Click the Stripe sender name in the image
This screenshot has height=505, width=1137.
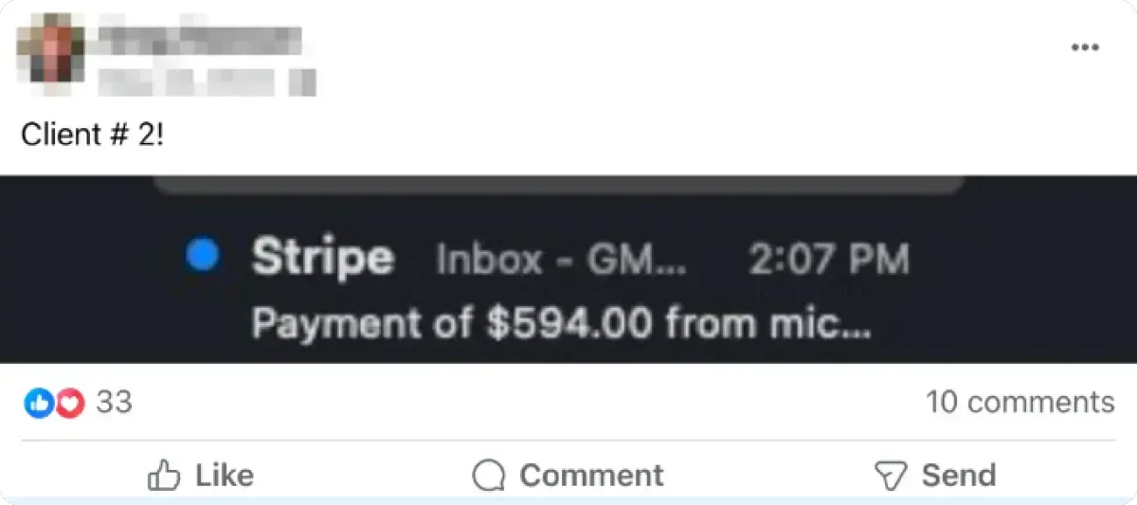coord(322,258)
